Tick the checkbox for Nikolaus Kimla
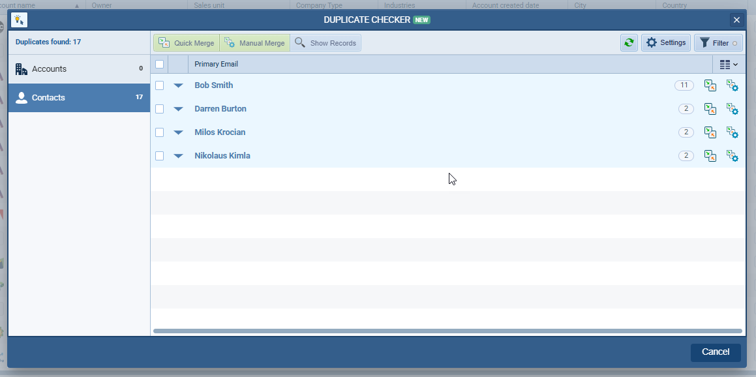Image resolution: width=756 pixels, height=377 pixels. coord(159,156)
